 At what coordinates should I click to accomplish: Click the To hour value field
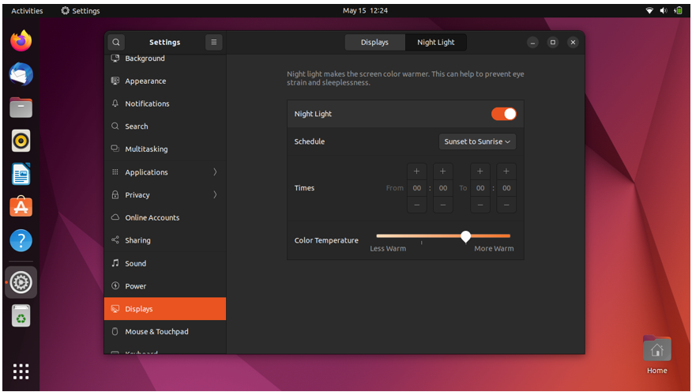click(480, 188)
